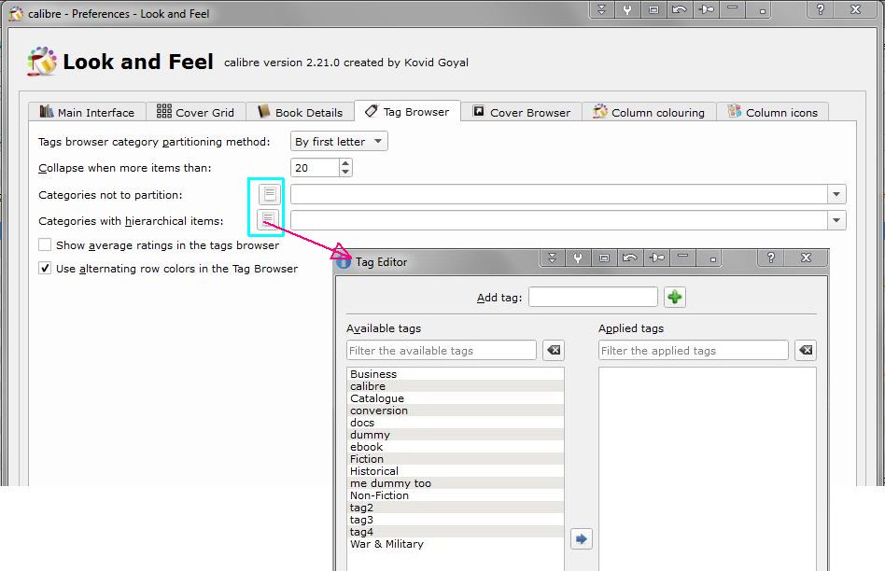Click the Filter the applied tags field
This screenshot has width=885, height=571.
pos(693,351)
